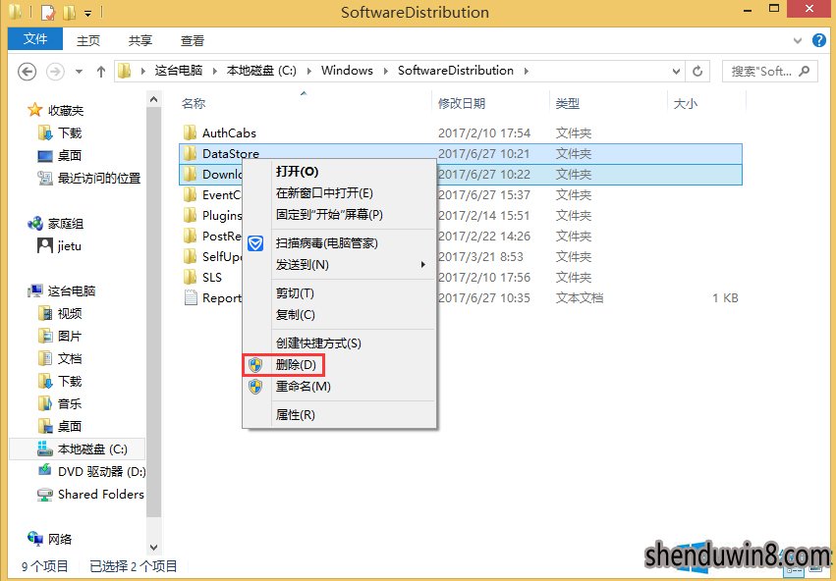Click the Properties quick access toolbar icon
The height and width of the screenshot is (581, 836).
tap(48, 12)
